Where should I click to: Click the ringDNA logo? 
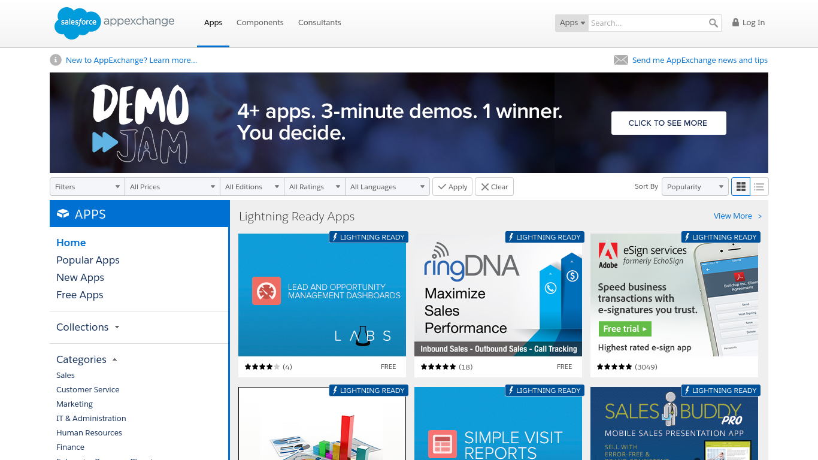tap(471, 261)
